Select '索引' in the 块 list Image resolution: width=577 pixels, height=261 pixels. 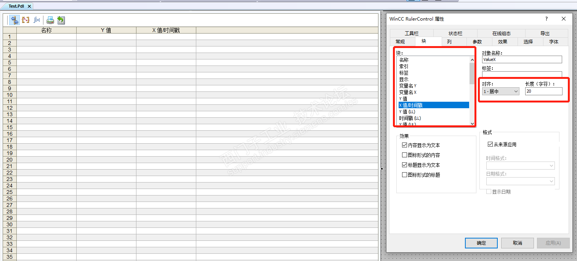pyautogui.click(x=434, y=66)
